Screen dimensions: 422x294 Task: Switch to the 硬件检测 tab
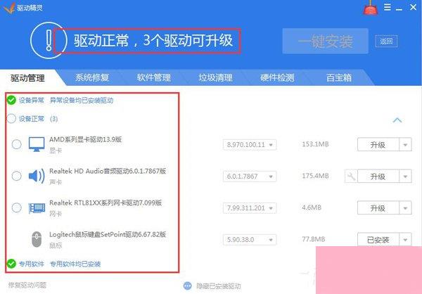tap(277, 77)
